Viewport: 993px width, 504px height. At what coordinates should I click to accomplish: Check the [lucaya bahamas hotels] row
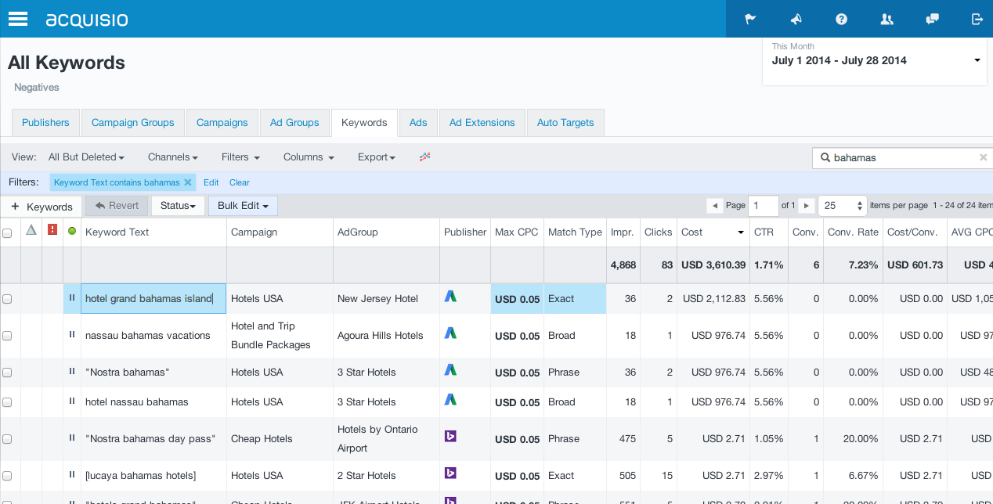(7, 476)
